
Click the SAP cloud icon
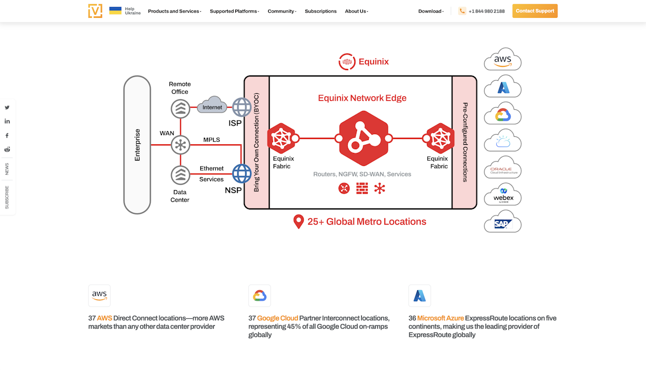[502, 221]
